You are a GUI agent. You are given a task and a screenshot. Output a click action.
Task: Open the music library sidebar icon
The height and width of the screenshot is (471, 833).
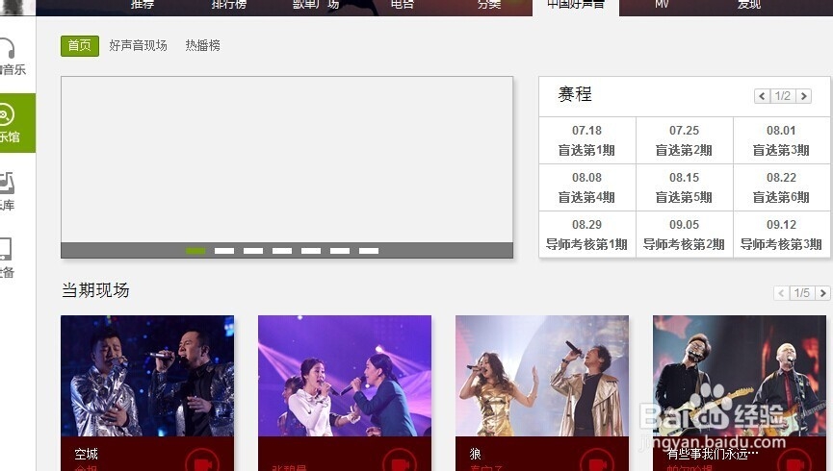[x=7, y=183]
